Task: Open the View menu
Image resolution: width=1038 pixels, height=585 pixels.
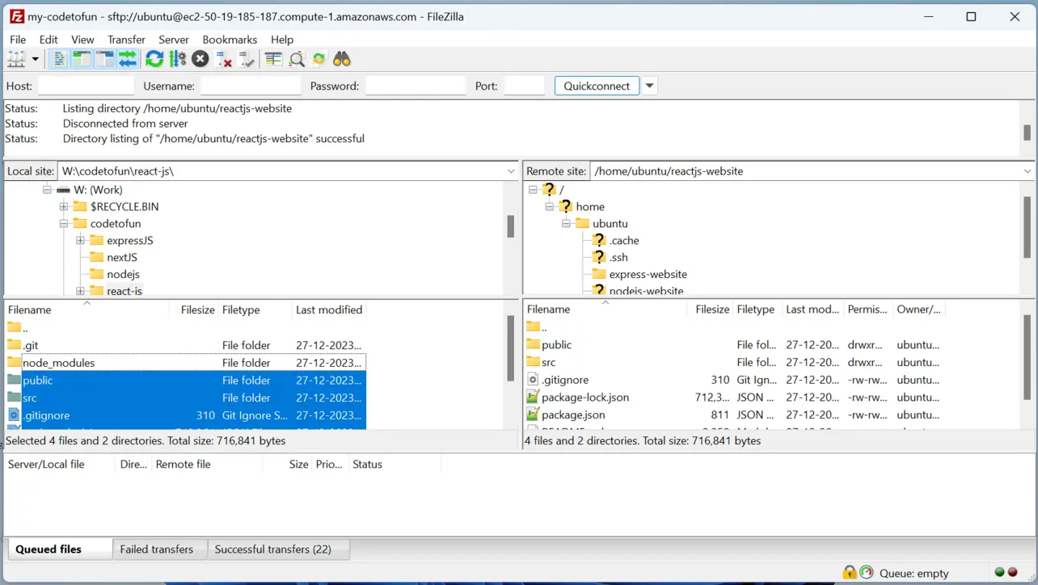Action: (82, 39)
